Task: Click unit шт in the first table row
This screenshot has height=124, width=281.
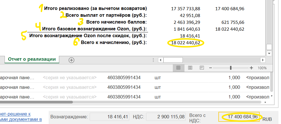Action: click(157, 78)
